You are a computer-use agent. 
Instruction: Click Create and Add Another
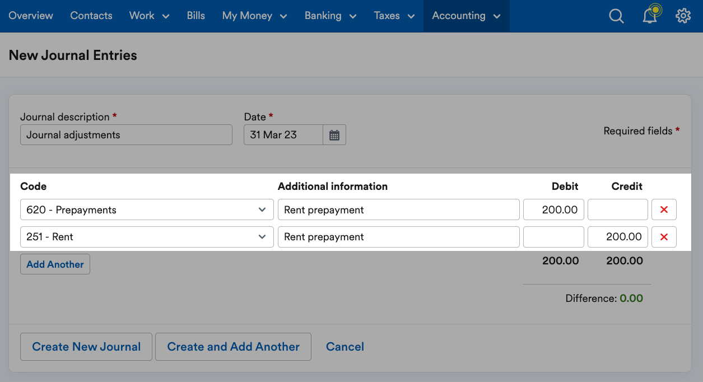[x=233, y=347]
